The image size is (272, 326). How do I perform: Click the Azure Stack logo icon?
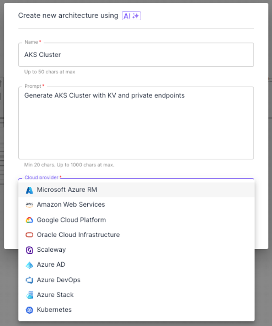[29, 295]
